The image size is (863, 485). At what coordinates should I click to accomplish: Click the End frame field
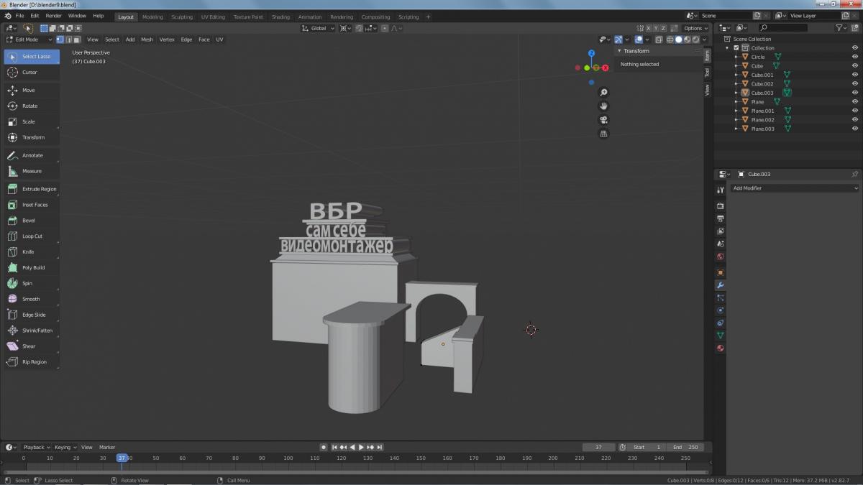685,447
